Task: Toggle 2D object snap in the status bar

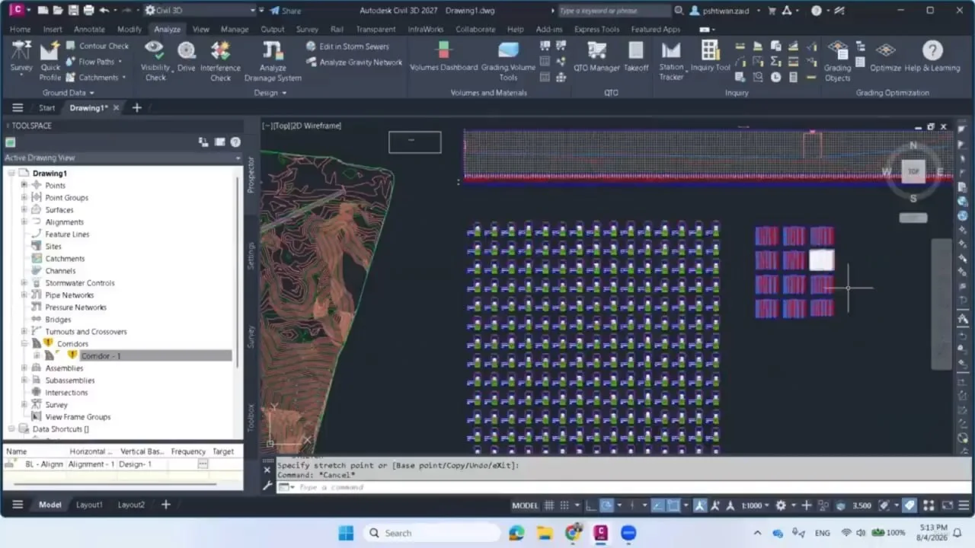Action: coord(674,505)
